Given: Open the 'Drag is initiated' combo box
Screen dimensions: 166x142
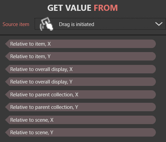Looking at the screenshot, I should pos(100,24).
